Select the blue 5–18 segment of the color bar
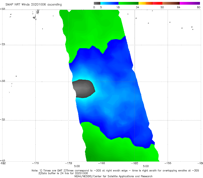This screenshot has width=203, height=178. pos(109,3)
